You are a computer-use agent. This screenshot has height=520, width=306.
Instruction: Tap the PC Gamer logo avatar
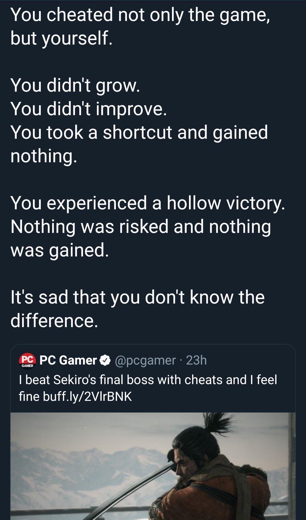[27, 360]
